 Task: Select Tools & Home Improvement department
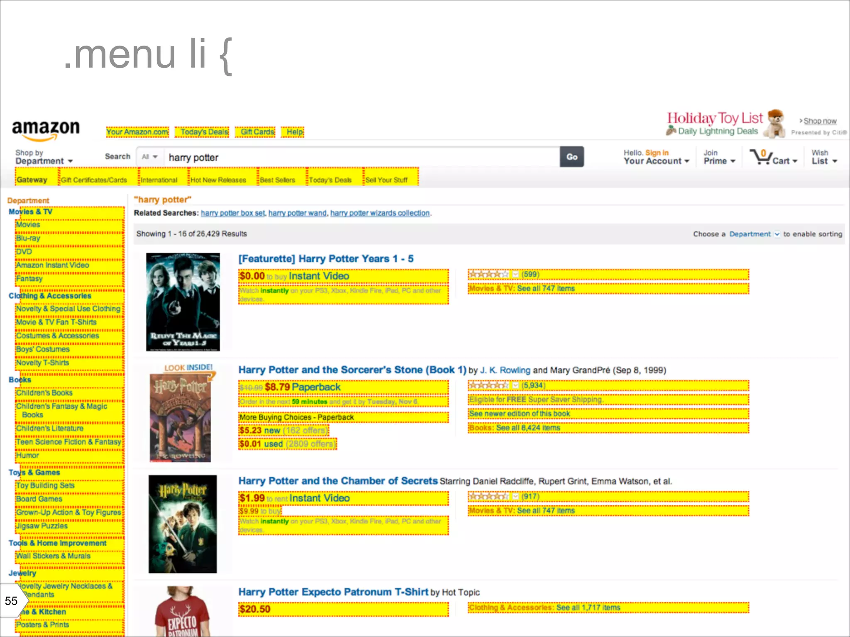coord(57,543)
